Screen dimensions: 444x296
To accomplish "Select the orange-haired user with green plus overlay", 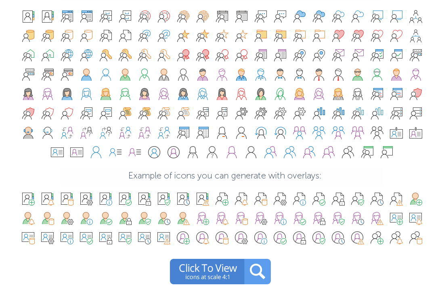I will 416,199.
